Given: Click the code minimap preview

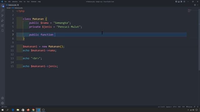Looking at the screenshot, I should pyautogui.click(x=190, y=11).
